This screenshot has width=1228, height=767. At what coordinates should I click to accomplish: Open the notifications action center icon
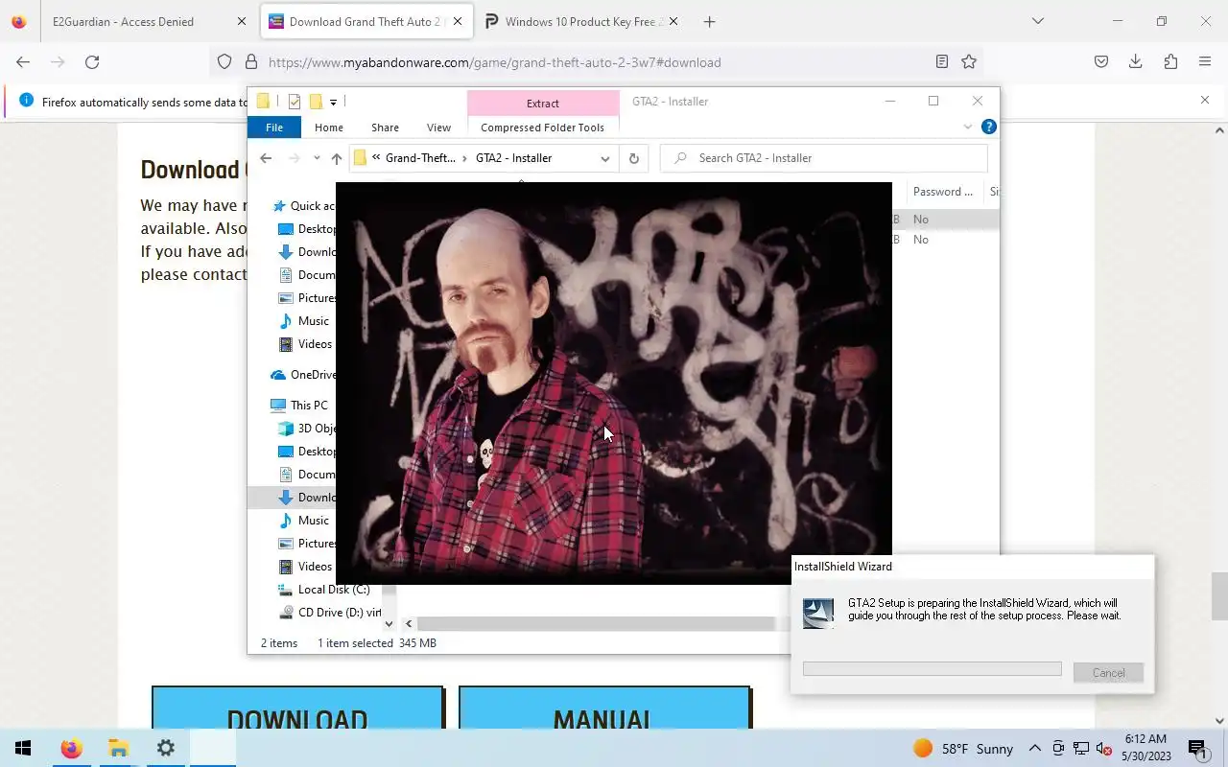1197,749
